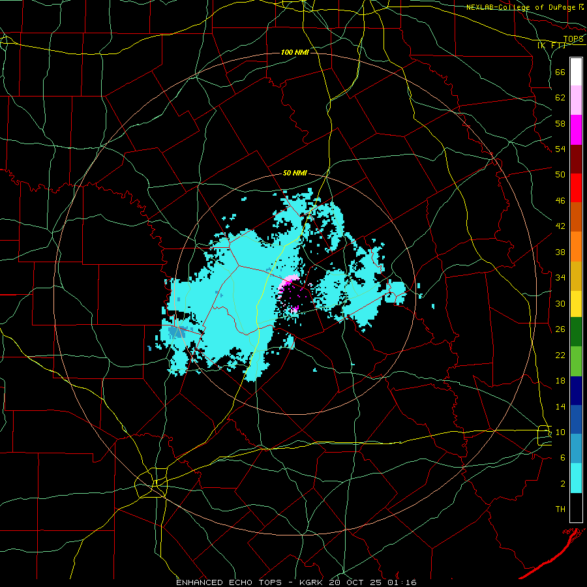Click the legend value '30'
The image size is (587, 587).
[x=560, y=303]
